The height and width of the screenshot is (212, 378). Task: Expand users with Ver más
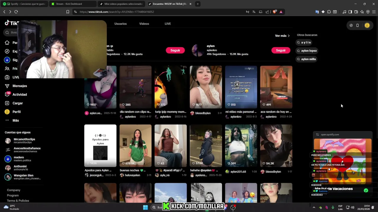click(282, 36)
